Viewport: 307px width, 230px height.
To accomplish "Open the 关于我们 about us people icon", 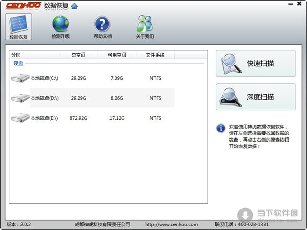I will pyautogui.click(x=145, y=27).
